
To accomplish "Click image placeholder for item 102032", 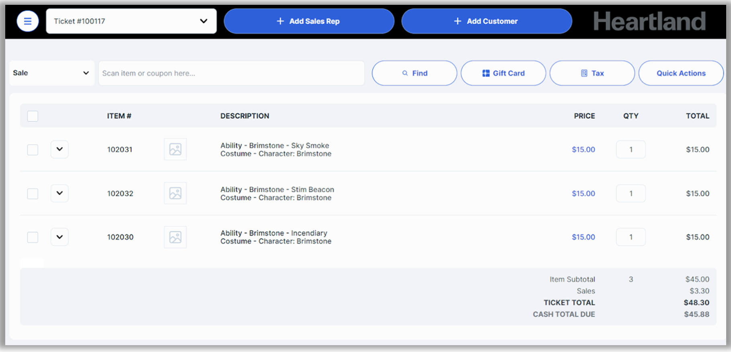I will click(175, 193).
